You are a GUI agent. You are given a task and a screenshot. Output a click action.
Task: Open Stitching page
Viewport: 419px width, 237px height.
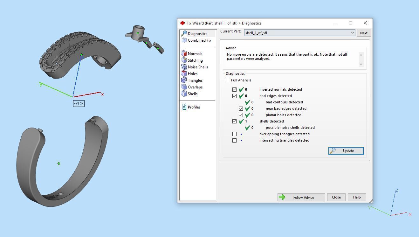(195, 60)
